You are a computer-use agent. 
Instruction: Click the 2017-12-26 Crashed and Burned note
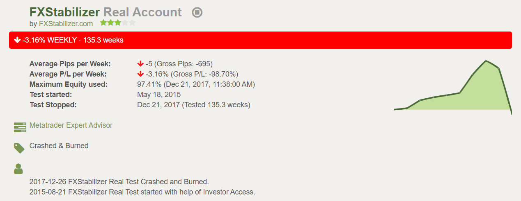point(119,181)
